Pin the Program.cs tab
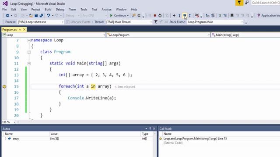The image size is (280, 157). click(20, 30)
